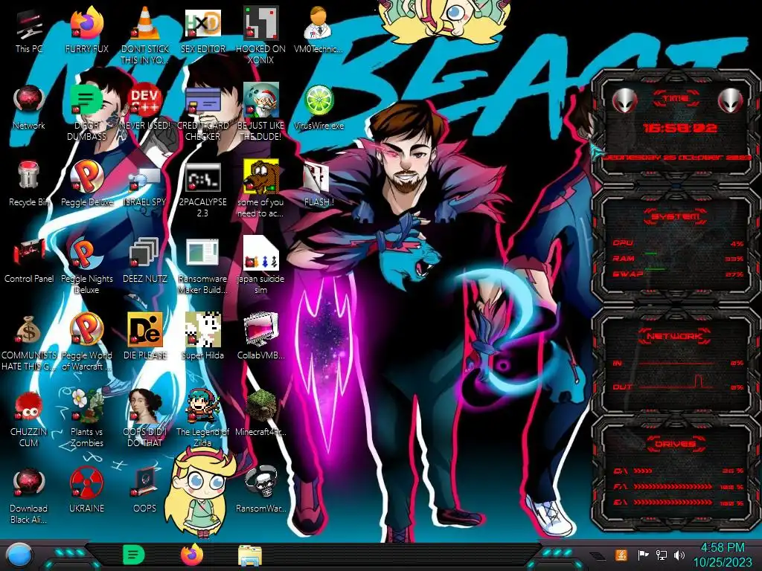Image resolution: width=762 pixels, height=571 pixels.
Task: Click the TIME widget header
Action: point(676,99)
